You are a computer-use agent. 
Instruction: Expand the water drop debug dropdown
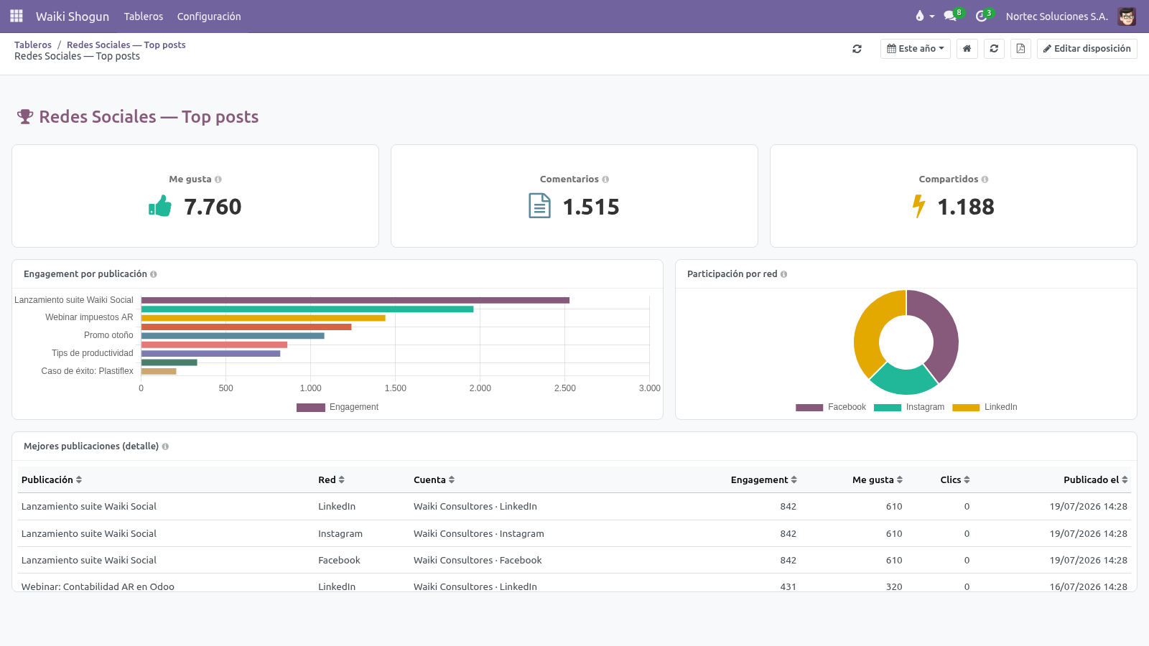pos(925,16)
